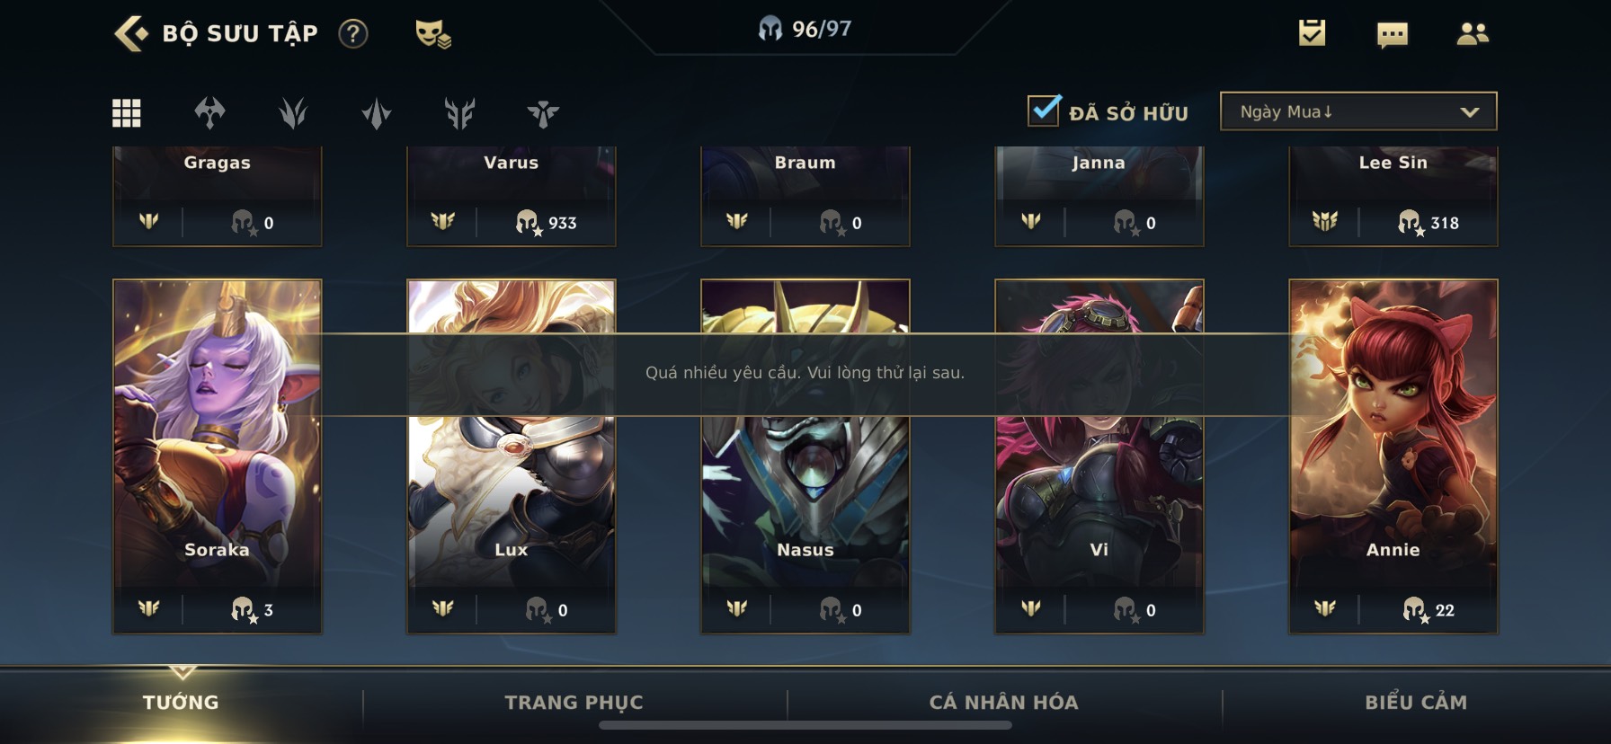Image resolution: width=1611 pixels, height=744 pixels.
Task: Switch to the CÁ NHÂN HÓA tab
Action: (1003, 703)
